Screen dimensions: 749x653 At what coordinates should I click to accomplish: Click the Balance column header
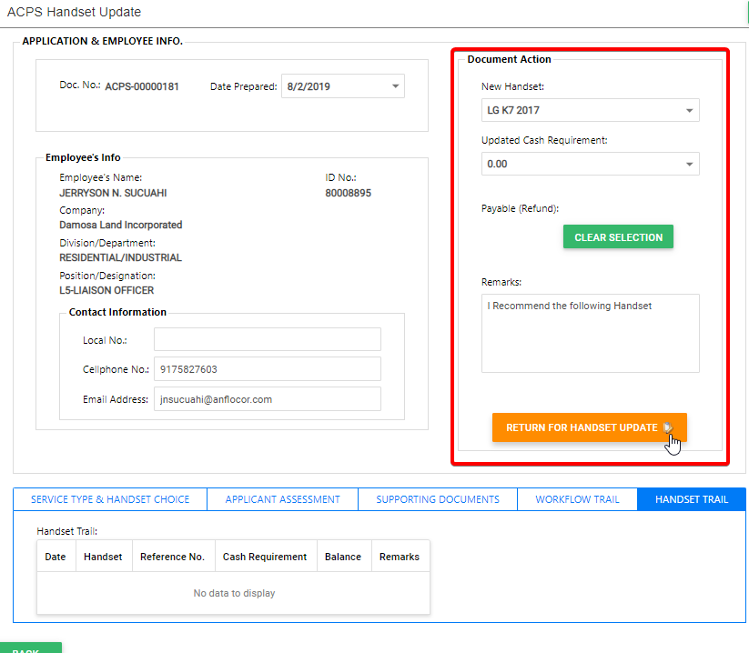(x=343, y=557)
